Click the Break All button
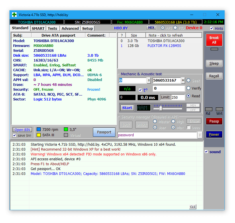235x223 pixels. point(214,40)
